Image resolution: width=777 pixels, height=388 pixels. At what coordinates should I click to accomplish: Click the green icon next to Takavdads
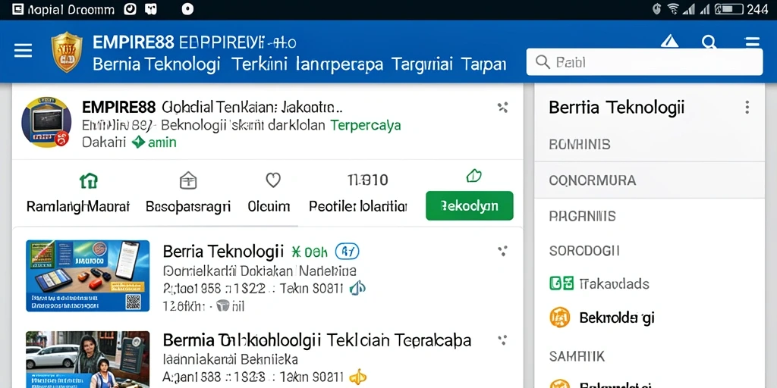tap(562, 283)
